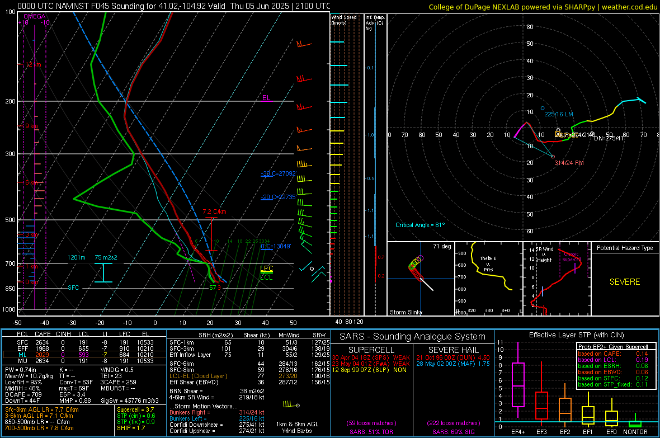Select the LCL-EL (Cloud Layer) row
Image resolution: width=660 pixels, height=438 pixels.
tap(249, 376)
